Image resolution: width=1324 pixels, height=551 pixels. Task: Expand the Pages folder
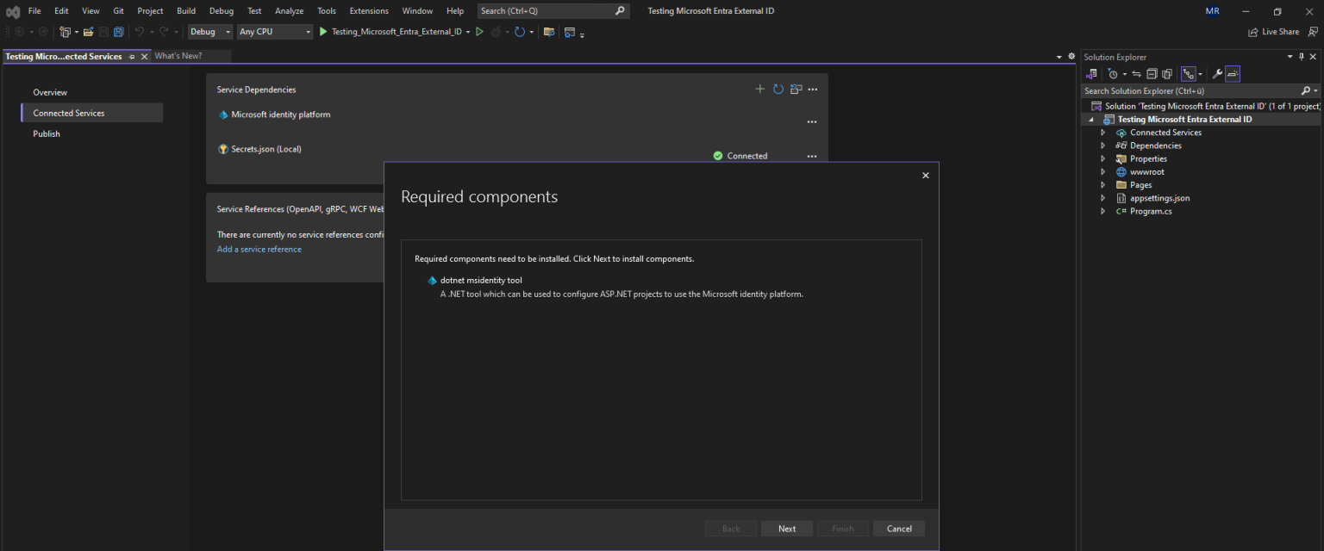click(x=1103, y=184)
